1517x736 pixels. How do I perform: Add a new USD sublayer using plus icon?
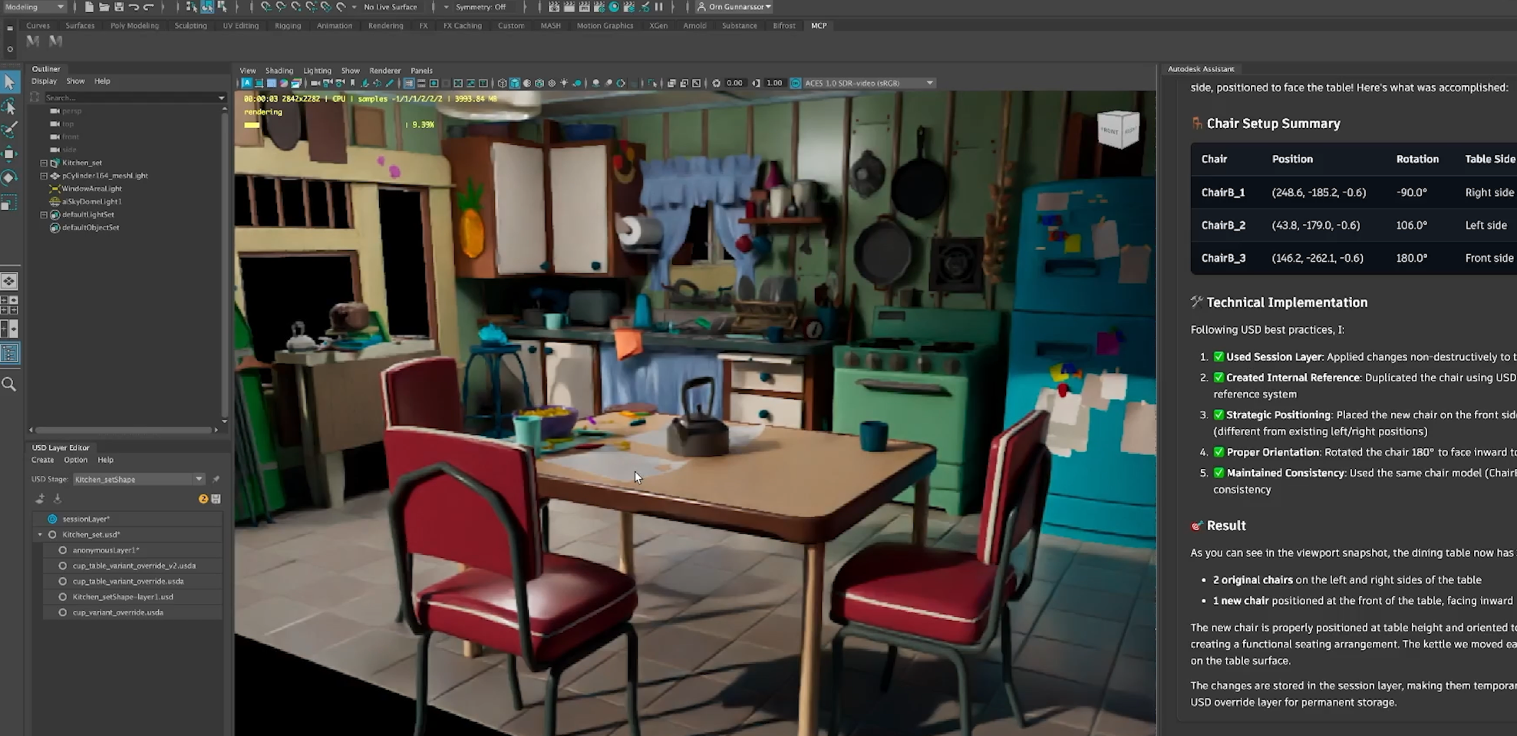coord(40,499)
